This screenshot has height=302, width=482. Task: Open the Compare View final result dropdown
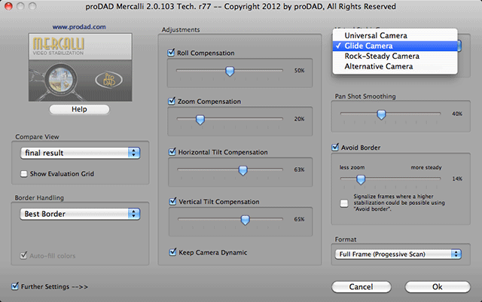(x=81, y=153)
